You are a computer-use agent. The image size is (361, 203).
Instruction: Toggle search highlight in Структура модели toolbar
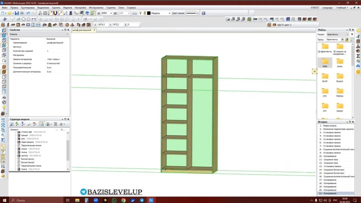pyautogui.click(x=42, y=124)
